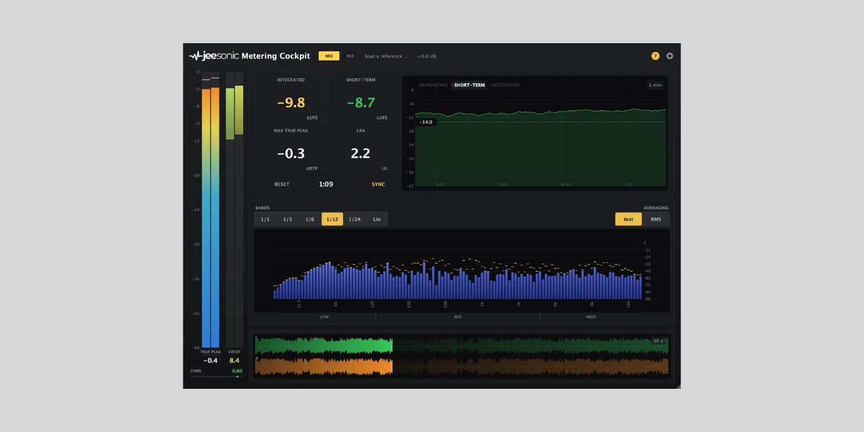Click the max true peak value -0.3
The image size is (864, 432).
291,154
